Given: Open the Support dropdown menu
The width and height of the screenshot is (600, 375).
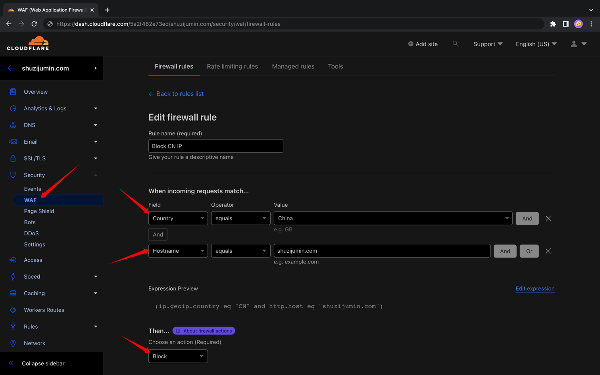Looking at the screenshot, I should [x=488, y=44].
